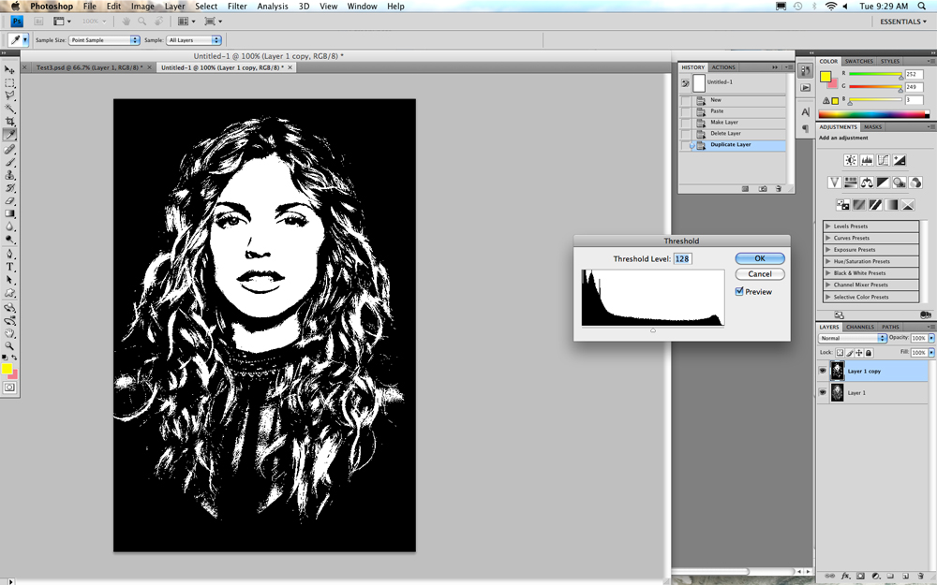The image size is (937, 585).
Task: Open the Sample Size dropdown
Action: (104, 40)
